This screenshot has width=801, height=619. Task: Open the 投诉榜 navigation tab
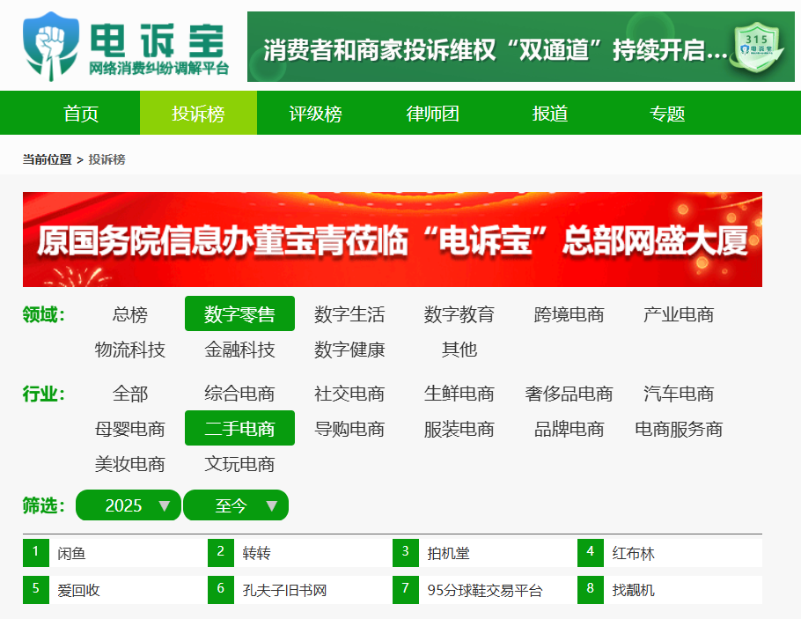point(198,113)
